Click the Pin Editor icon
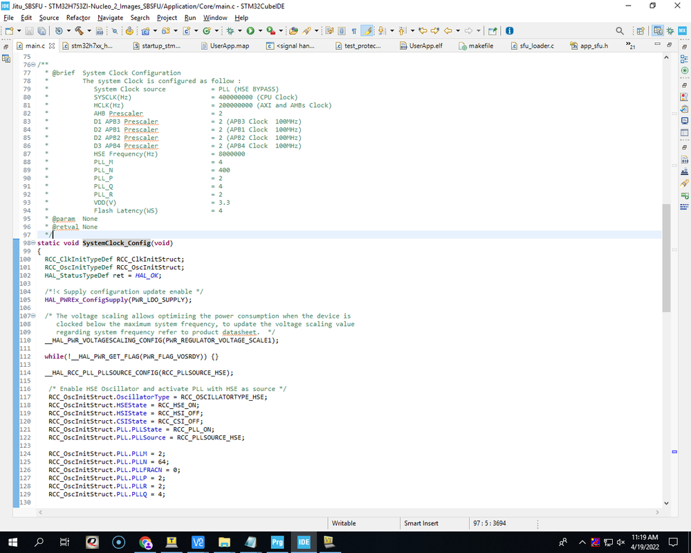The image size is (691, 553). (492, 31)
